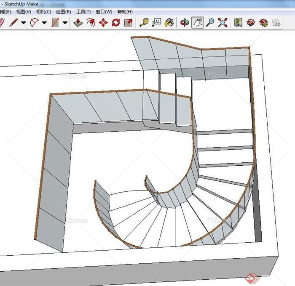The width and height of the screenshot is (295, 286).
Task: Activate the Orbit camera tool
Action: [185, 22]
